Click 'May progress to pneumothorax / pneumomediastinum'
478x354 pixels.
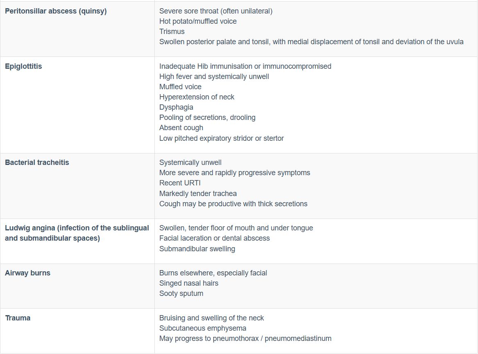pyautogui.click(x=245, y=338)
